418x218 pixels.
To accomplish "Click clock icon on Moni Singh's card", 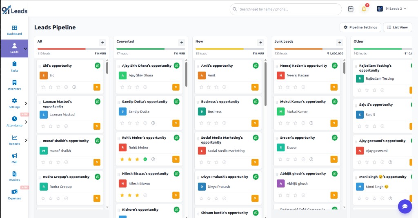I will [x=390, y=198].
